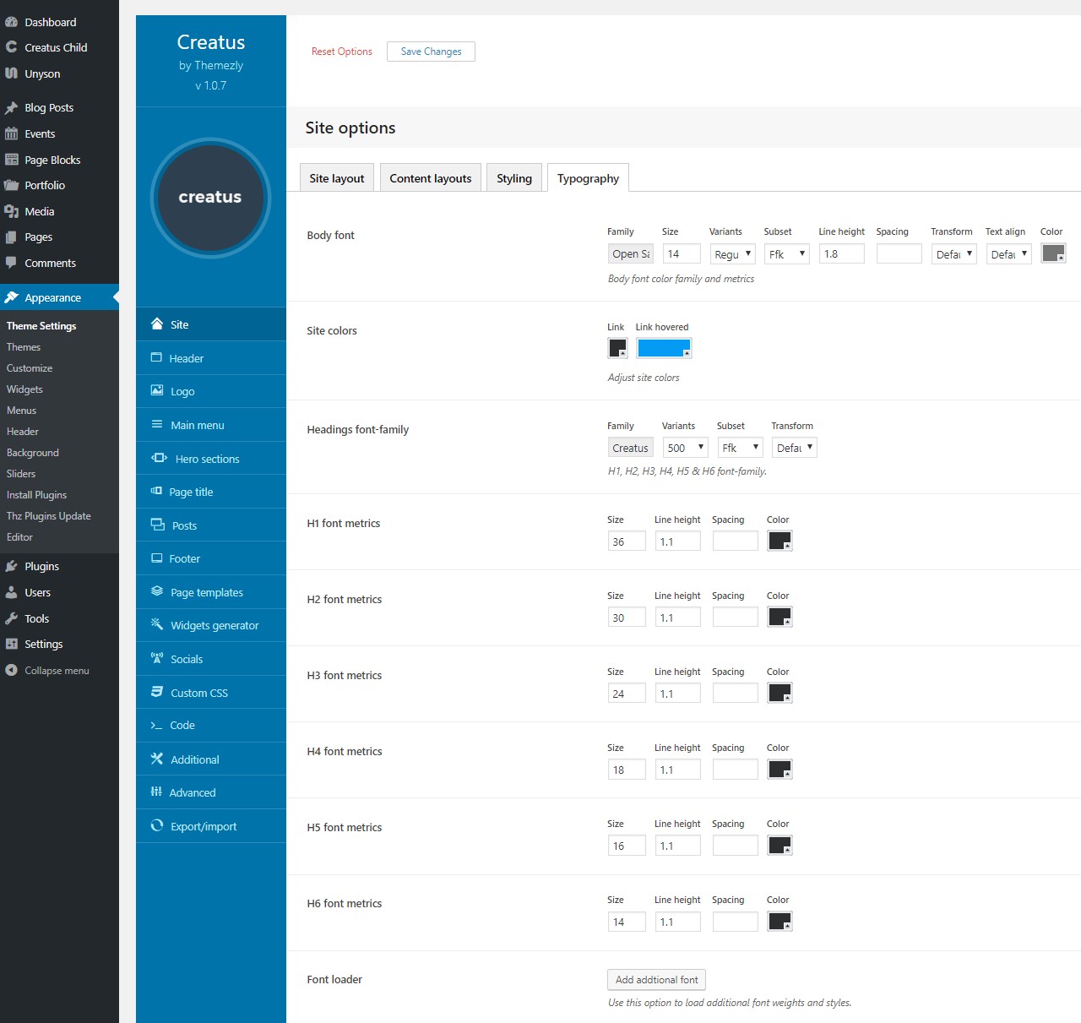Switch to the Content layouts tab
The width and height of the screenshot is (1081, 1023).
431,178
